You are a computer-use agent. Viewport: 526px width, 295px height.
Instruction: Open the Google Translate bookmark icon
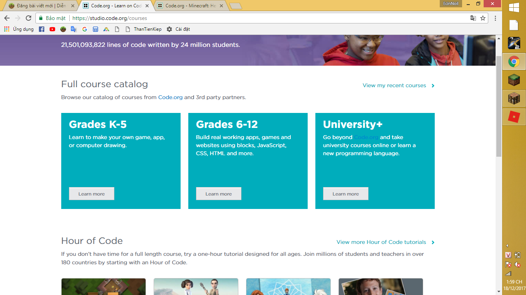(74, 29)
